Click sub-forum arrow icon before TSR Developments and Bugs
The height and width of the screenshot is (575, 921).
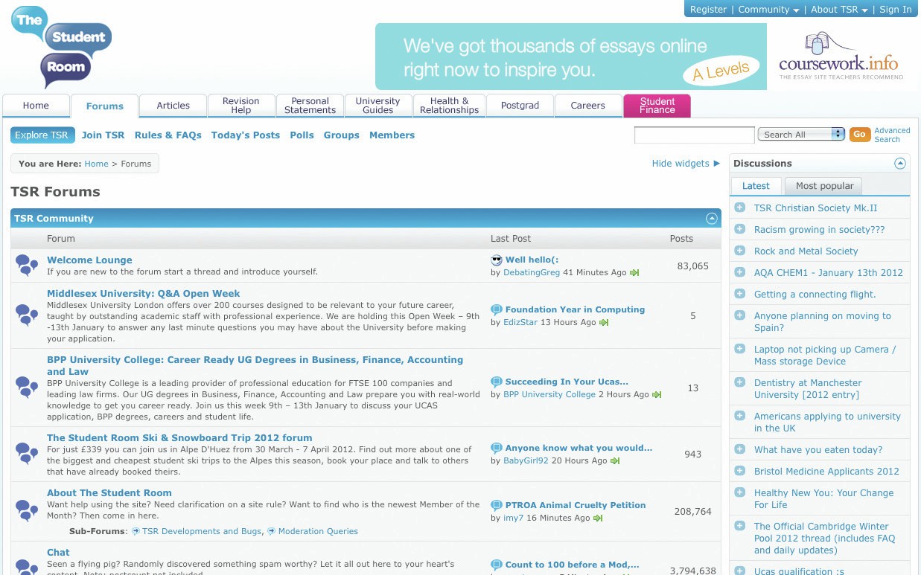tap(136, 531)
